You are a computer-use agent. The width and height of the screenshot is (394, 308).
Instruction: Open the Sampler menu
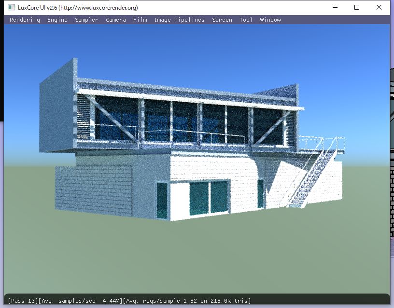pos(86,20)
